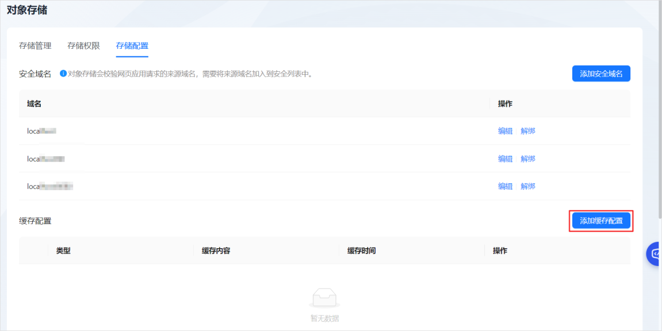Image resolution: width=662 pixels, height=331 pixels.
Task: Click the 添加缓存配置 button
Action: click(x=601, y=221)
